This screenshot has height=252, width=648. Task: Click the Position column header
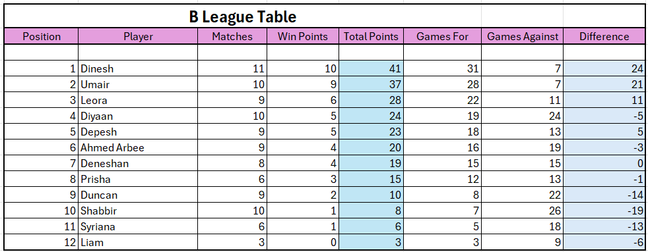click(x=42, y=36)
